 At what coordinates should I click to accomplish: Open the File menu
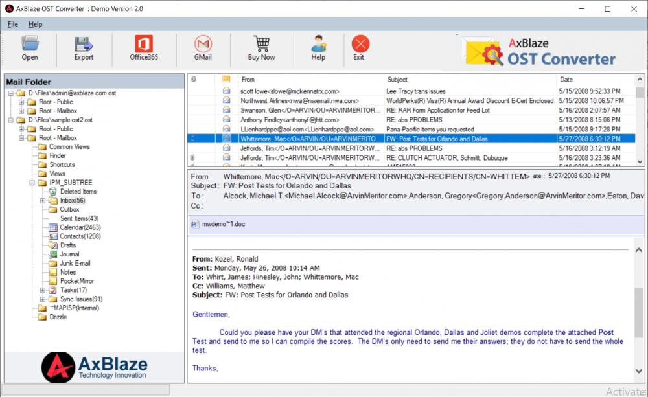click(x=12, y=24)
